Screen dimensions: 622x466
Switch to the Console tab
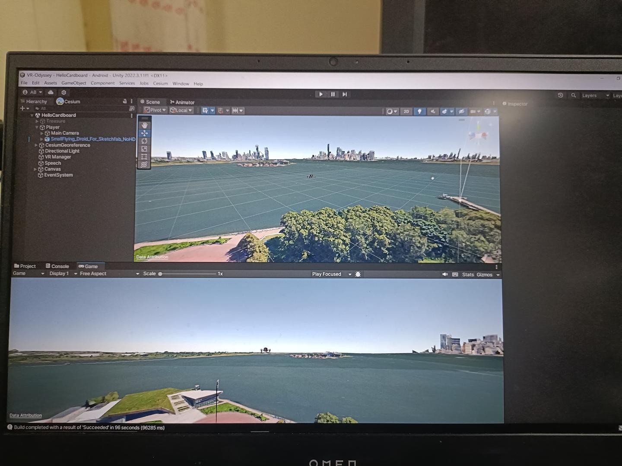coord(57,266)
